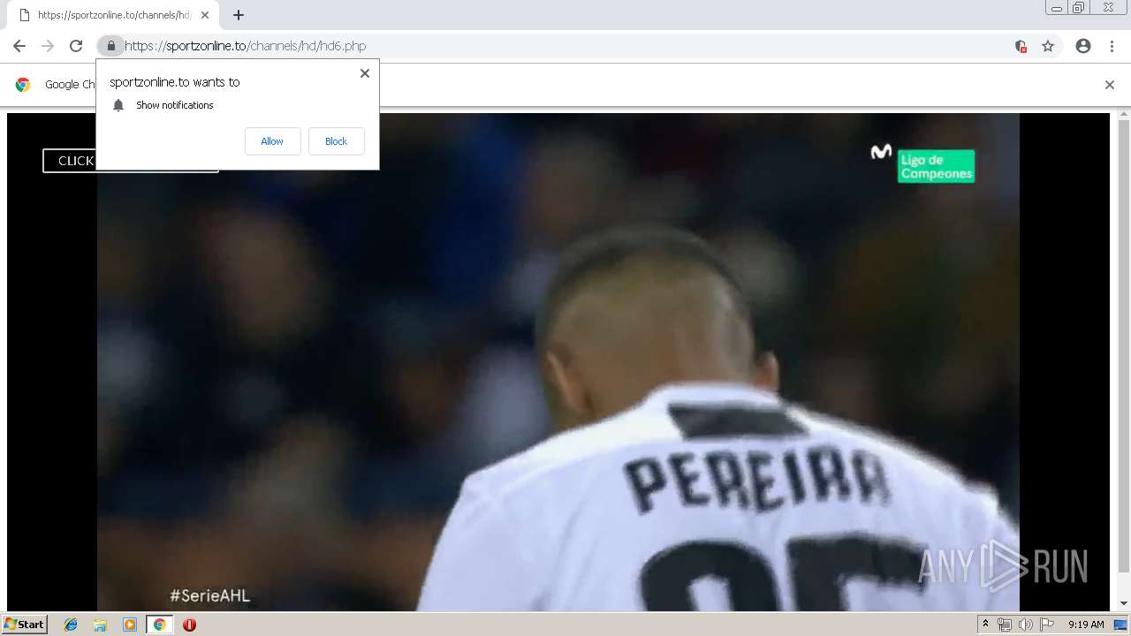1131x636 pixels.
Task: Open the volume speaker tray icon
Action: point(1025,625)
